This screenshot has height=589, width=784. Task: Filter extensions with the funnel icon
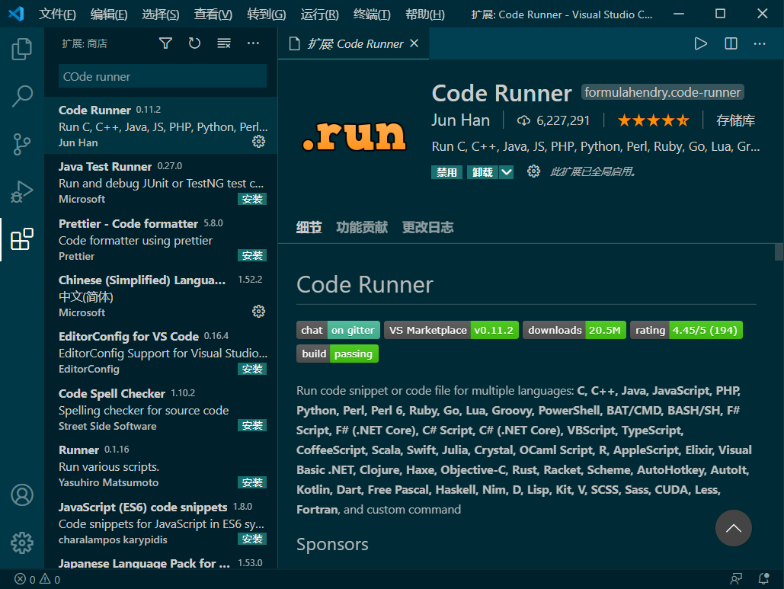click(x=165, y=43)
